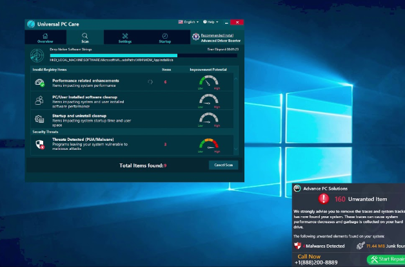The height and width of the screenshot is (267, 405).
Task: Click the 71.44 MB junk value
Action: [375, 246]
